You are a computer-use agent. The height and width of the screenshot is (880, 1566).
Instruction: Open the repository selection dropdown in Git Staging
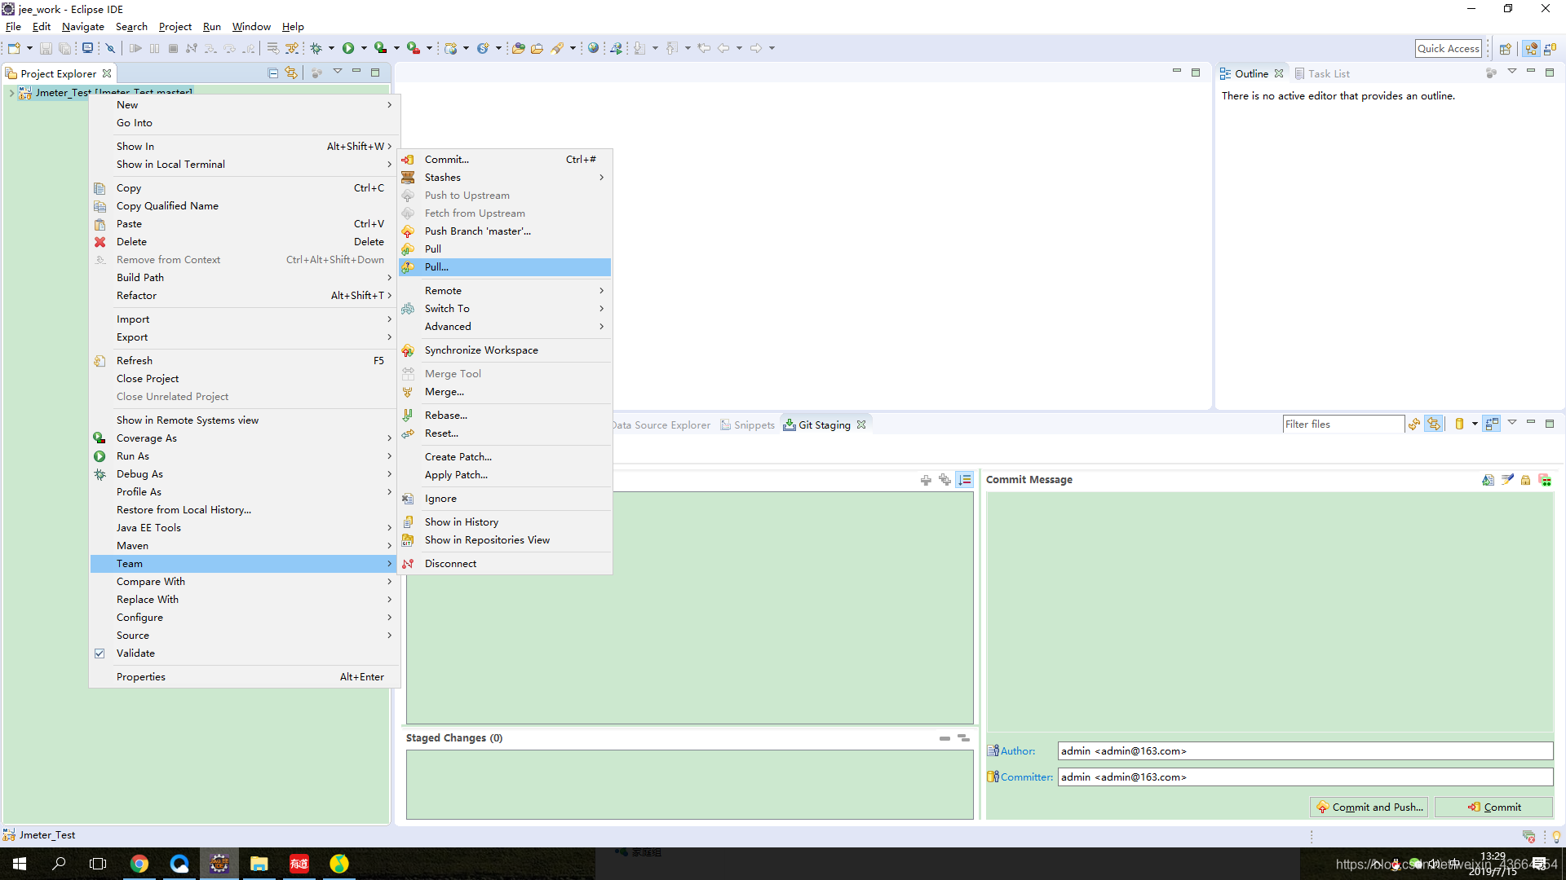tap(1475, 424)
